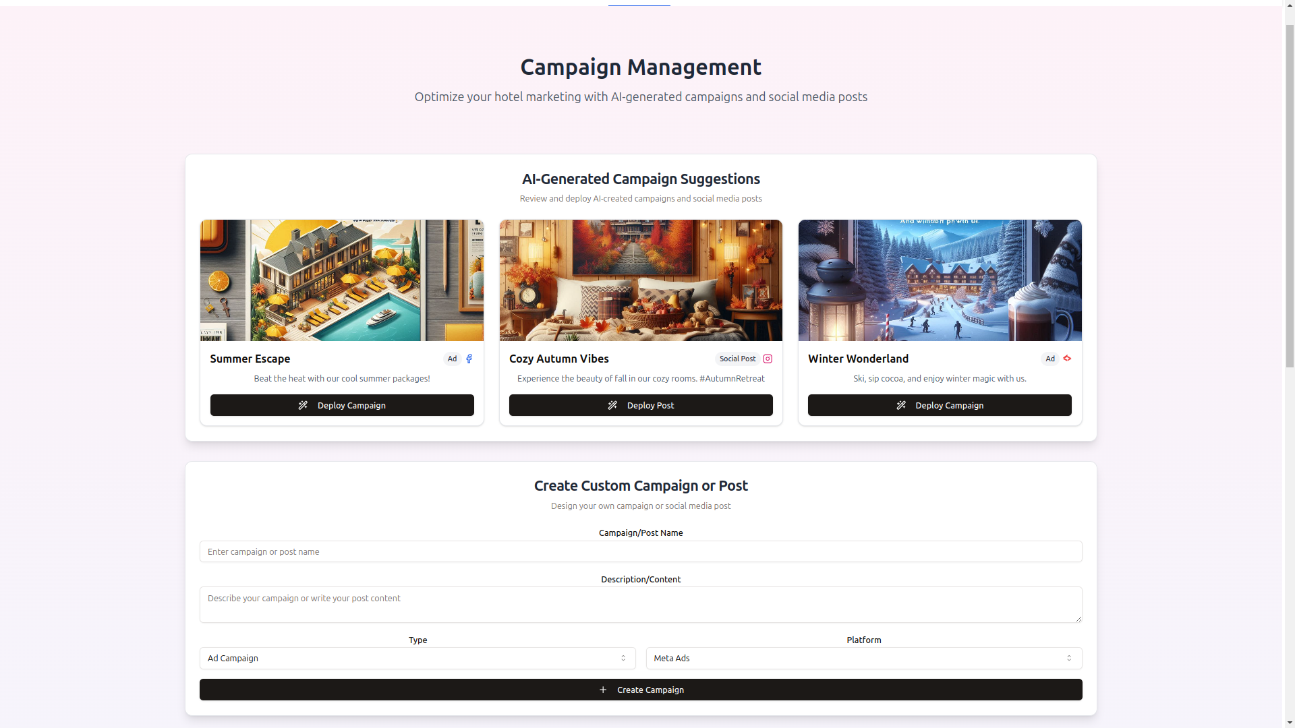Click the Description/Content text area

641,604
